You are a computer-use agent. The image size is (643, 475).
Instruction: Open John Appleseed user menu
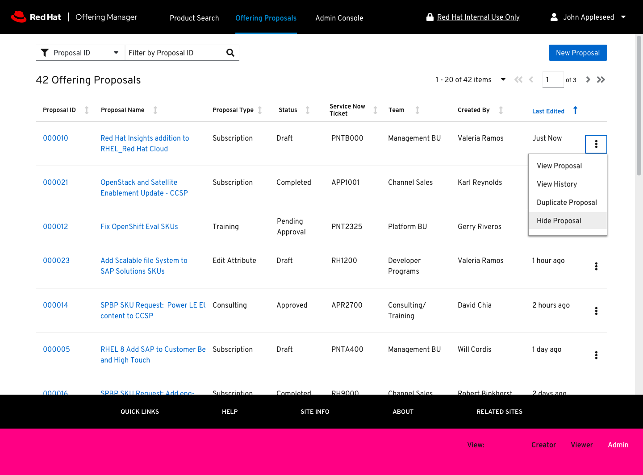click(588, 17)
